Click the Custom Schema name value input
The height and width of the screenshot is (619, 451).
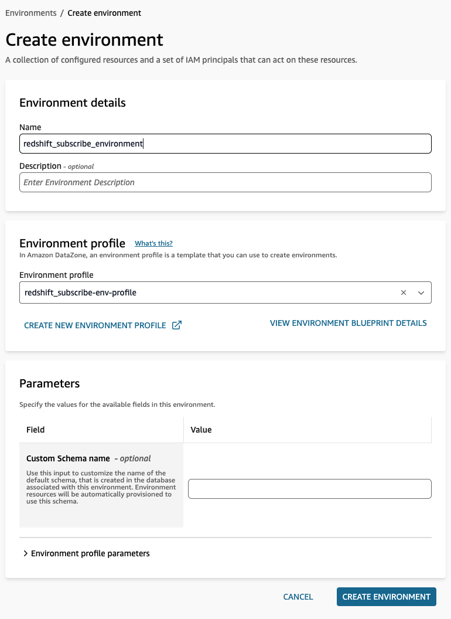pyautogui.click(x=309, y=489)
